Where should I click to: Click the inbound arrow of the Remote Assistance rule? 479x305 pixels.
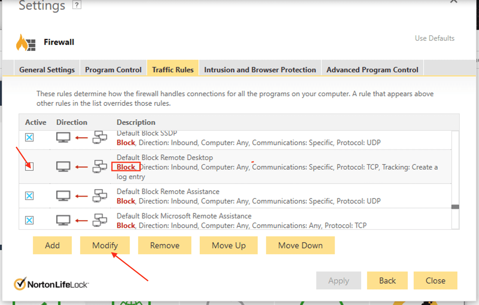[x=81, y=196]
